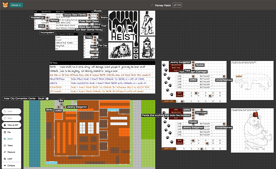Screen dimensions: 276x169
Task: Click the crowned panda with honey jar illustration
Action: 147,47
